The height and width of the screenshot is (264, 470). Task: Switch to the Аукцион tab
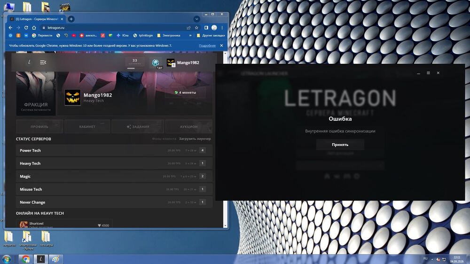[189, 126]
